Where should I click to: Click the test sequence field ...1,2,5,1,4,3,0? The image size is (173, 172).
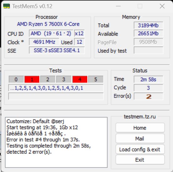56,88
